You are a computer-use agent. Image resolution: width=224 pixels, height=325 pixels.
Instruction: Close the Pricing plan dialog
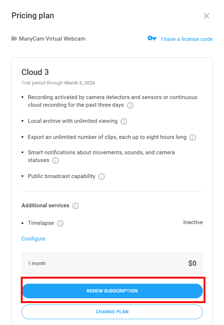[206, 16]
